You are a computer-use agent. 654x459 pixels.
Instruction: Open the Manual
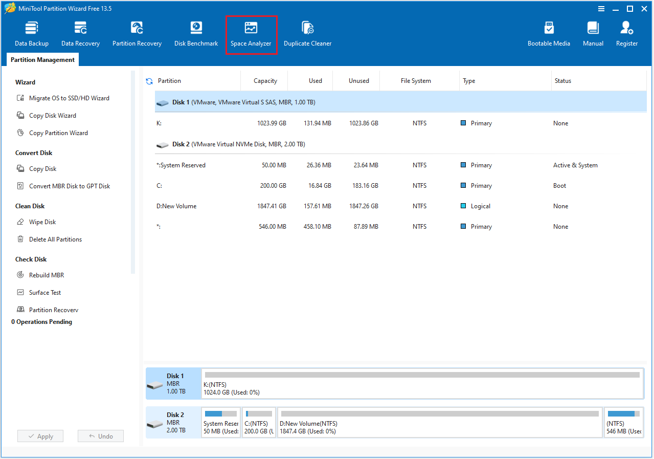tap(593, 33)
